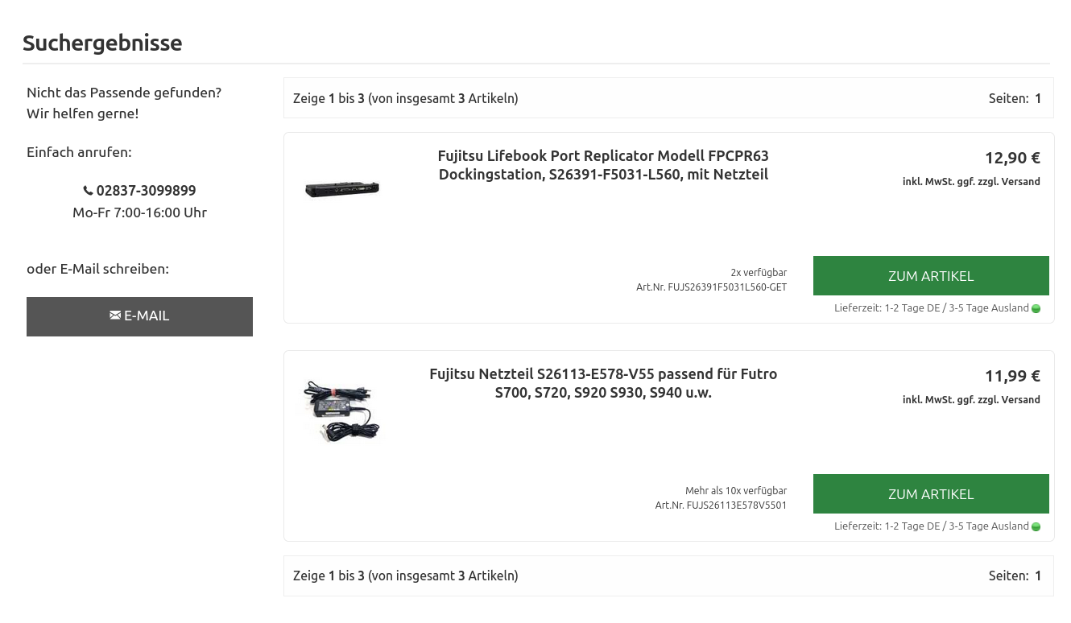Image resolution: width=1071 pixels, height=623 pixels.
Task: Click green availability dot for Fujitsu Netzteil
Action: click(x=1036, y=527)
